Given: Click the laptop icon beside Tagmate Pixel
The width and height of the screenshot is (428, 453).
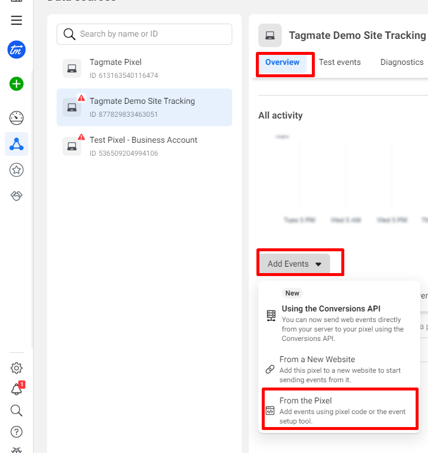Looking at the screenshot, I should point(72,68).
